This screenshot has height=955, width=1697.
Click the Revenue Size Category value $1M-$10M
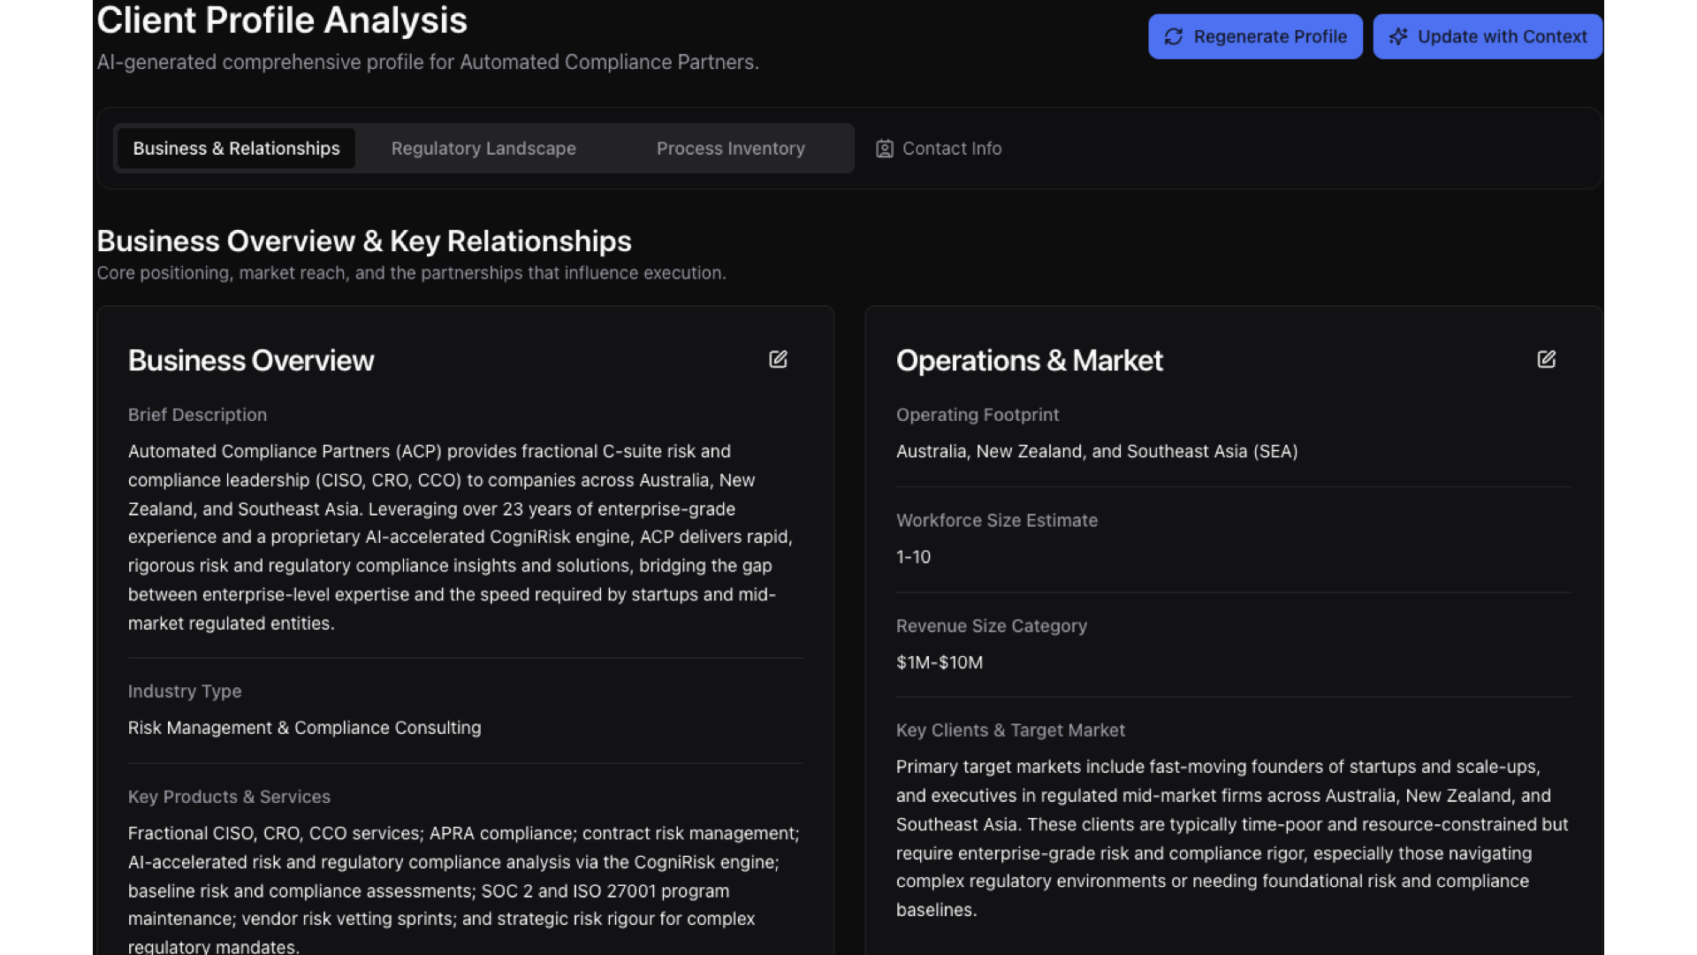[939, 661]
